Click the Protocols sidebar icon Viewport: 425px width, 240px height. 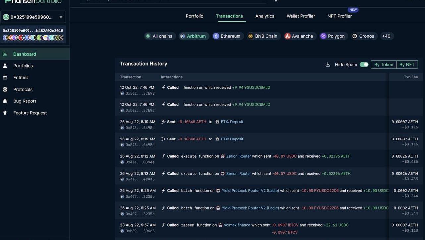(5, 89)
